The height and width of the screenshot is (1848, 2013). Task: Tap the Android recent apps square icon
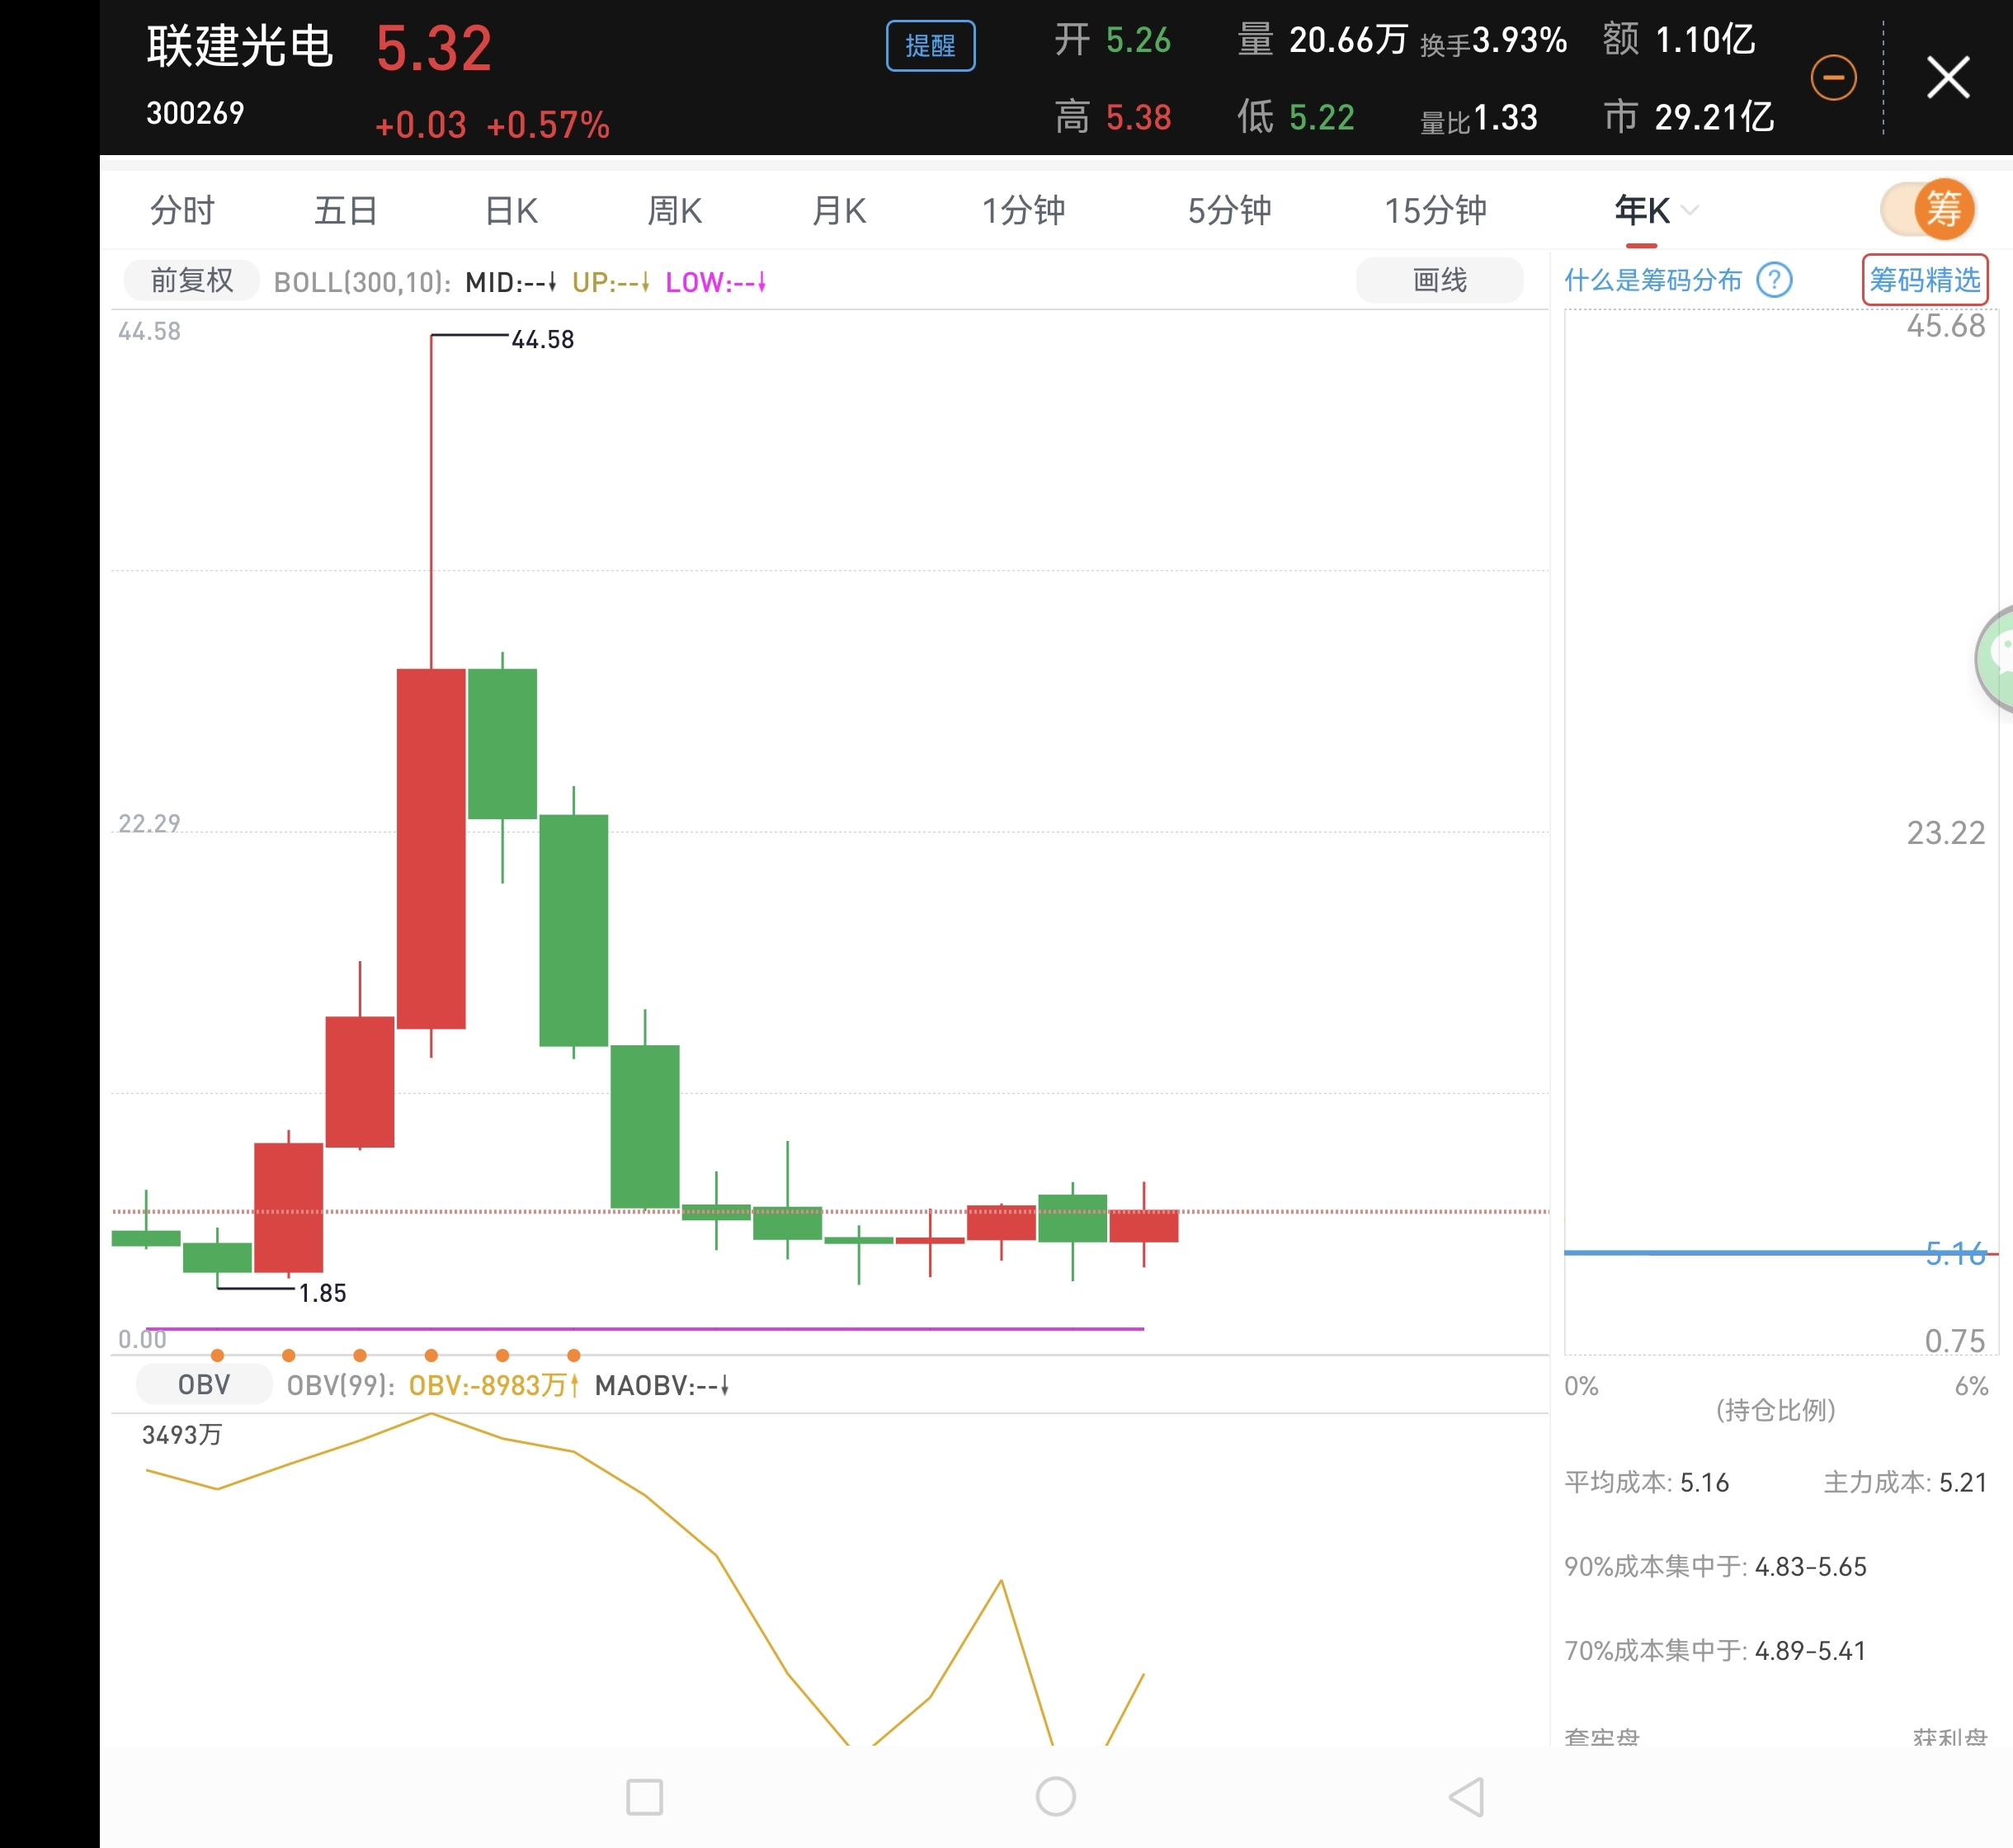click(644, 1797)
